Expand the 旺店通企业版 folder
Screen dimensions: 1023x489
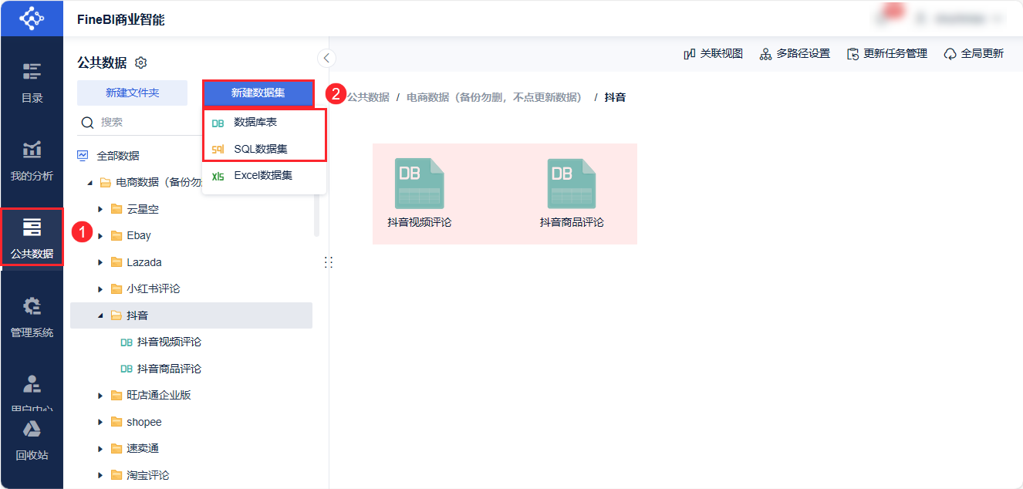[100, 396]
